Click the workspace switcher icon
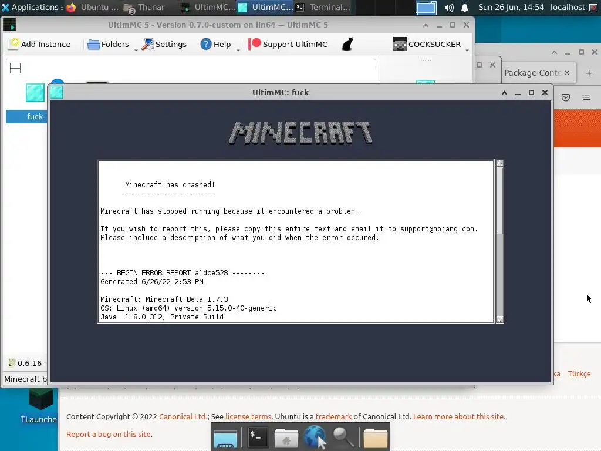The image size is (601, 451). point(426,7)
